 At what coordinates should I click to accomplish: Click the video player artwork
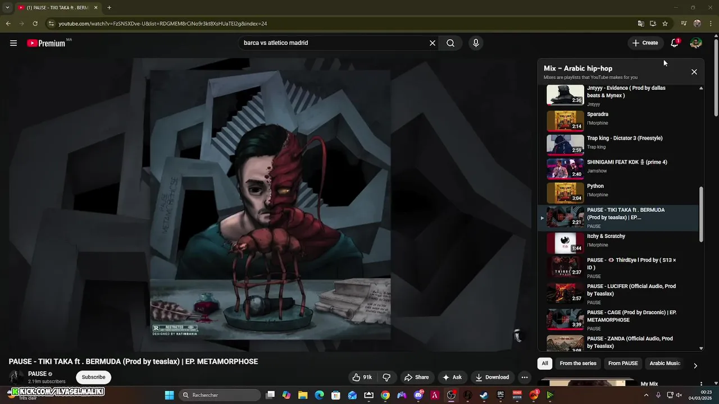[x=270, y=205]
